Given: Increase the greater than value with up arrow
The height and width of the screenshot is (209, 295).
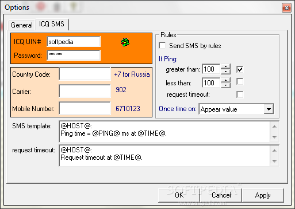Looking at the screenshot, I should [x=225, y=66].
